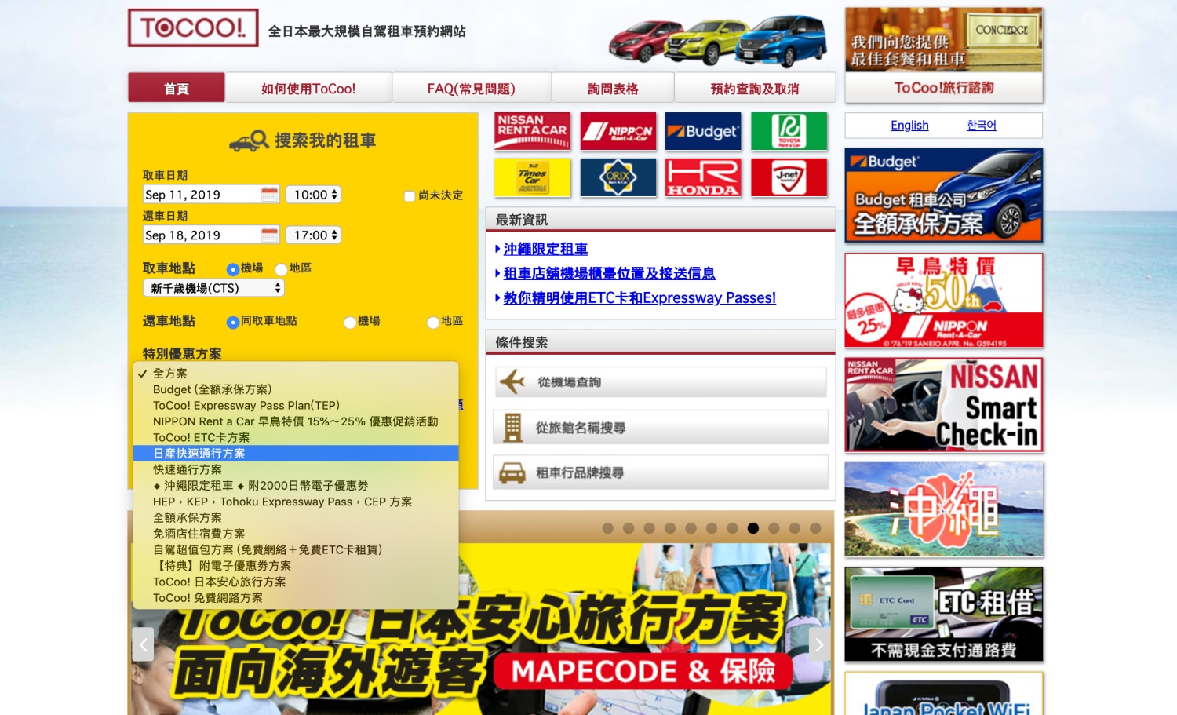Open the small Budget brand logo
The image size is (1177, 715).
703,130
